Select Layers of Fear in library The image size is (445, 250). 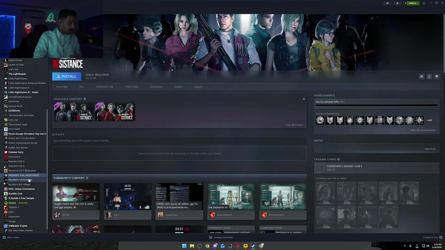click(16, 65)
